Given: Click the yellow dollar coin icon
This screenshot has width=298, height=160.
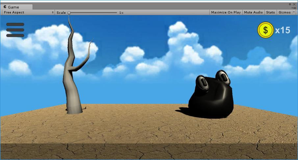Looking at the screenshot, I should pos(265,30).
